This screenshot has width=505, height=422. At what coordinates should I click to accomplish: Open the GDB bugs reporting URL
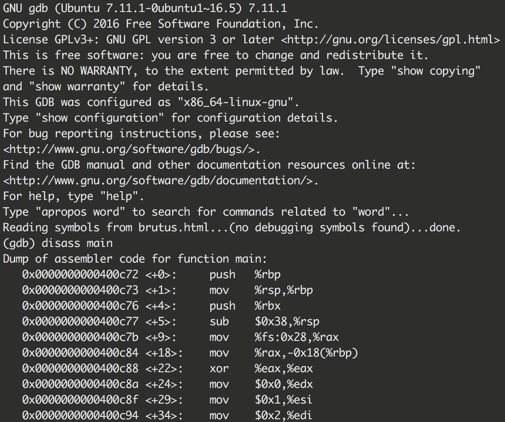pyautogui.click(x=132, y=149)
